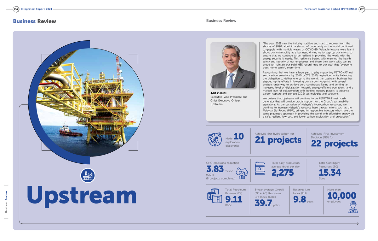Click the Business Review page heading
Screen dimensions: 378x241
tap(34, 21)
